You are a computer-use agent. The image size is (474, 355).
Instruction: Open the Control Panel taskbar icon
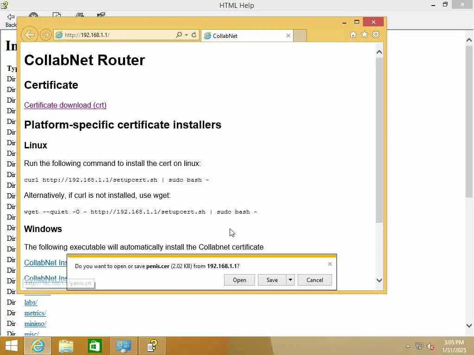[123, 346]
